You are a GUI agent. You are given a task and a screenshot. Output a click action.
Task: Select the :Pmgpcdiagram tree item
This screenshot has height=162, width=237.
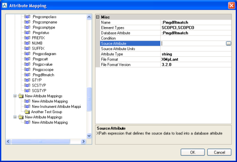point(44,54)
